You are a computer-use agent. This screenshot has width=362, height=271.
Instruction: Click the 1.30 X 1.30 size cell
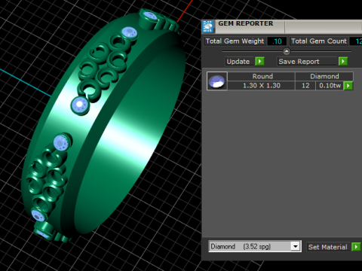261,86
